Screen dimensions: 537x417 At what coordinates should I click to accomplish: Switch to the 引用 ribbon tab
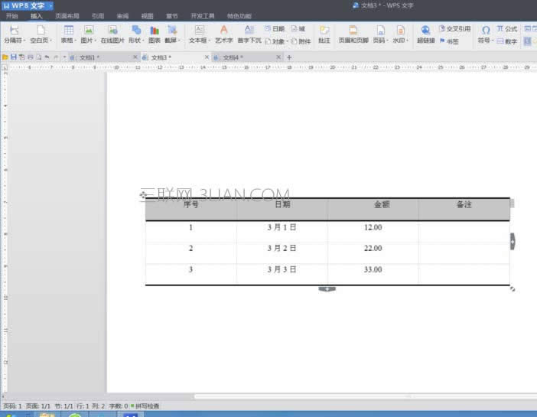[98, 16]
